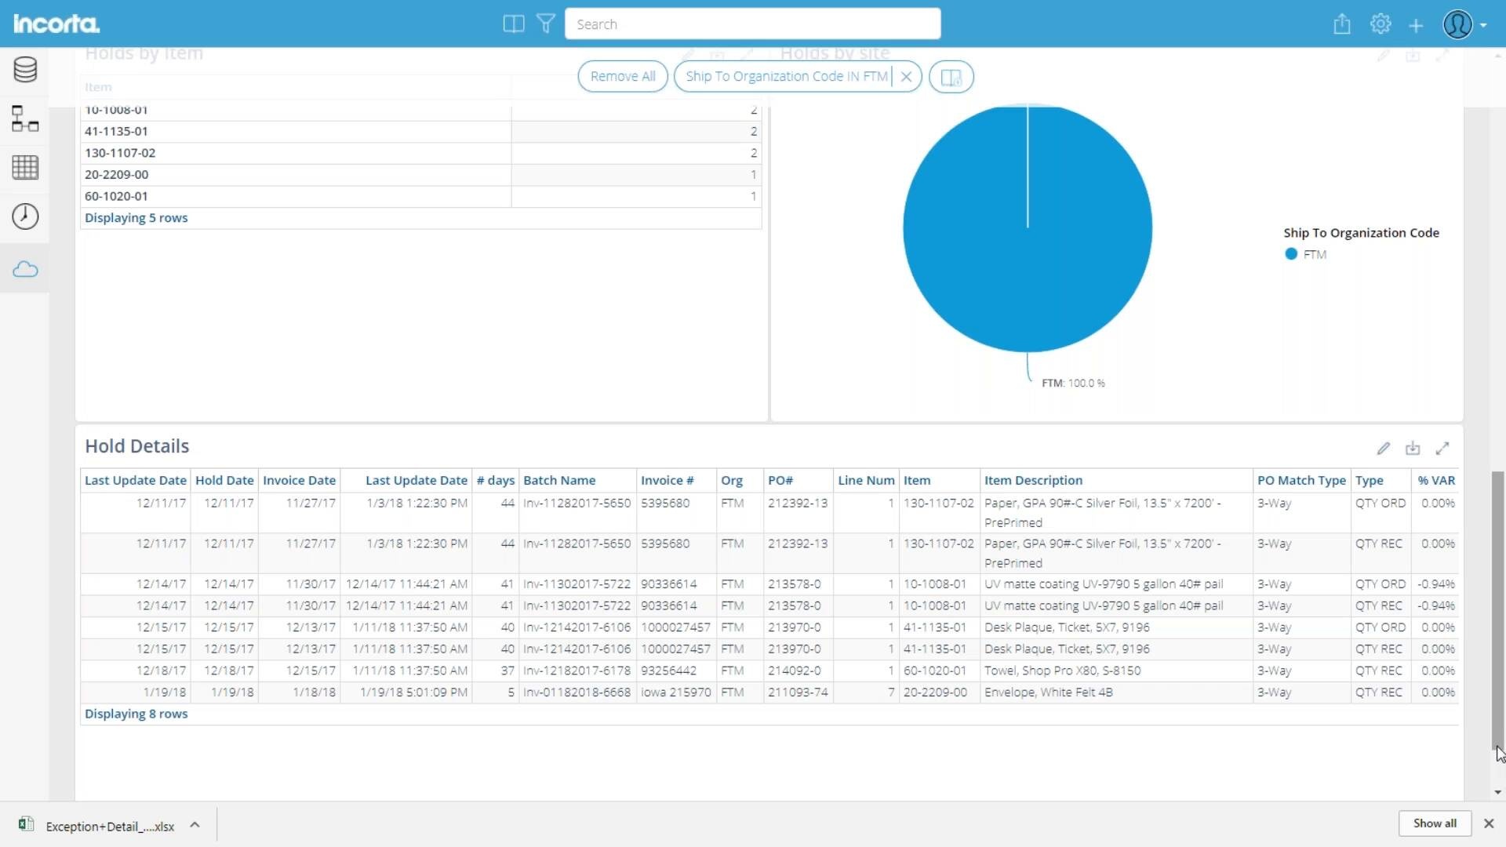Expand the Exception+Detail xlsx download options chevron

click(194, 825)
